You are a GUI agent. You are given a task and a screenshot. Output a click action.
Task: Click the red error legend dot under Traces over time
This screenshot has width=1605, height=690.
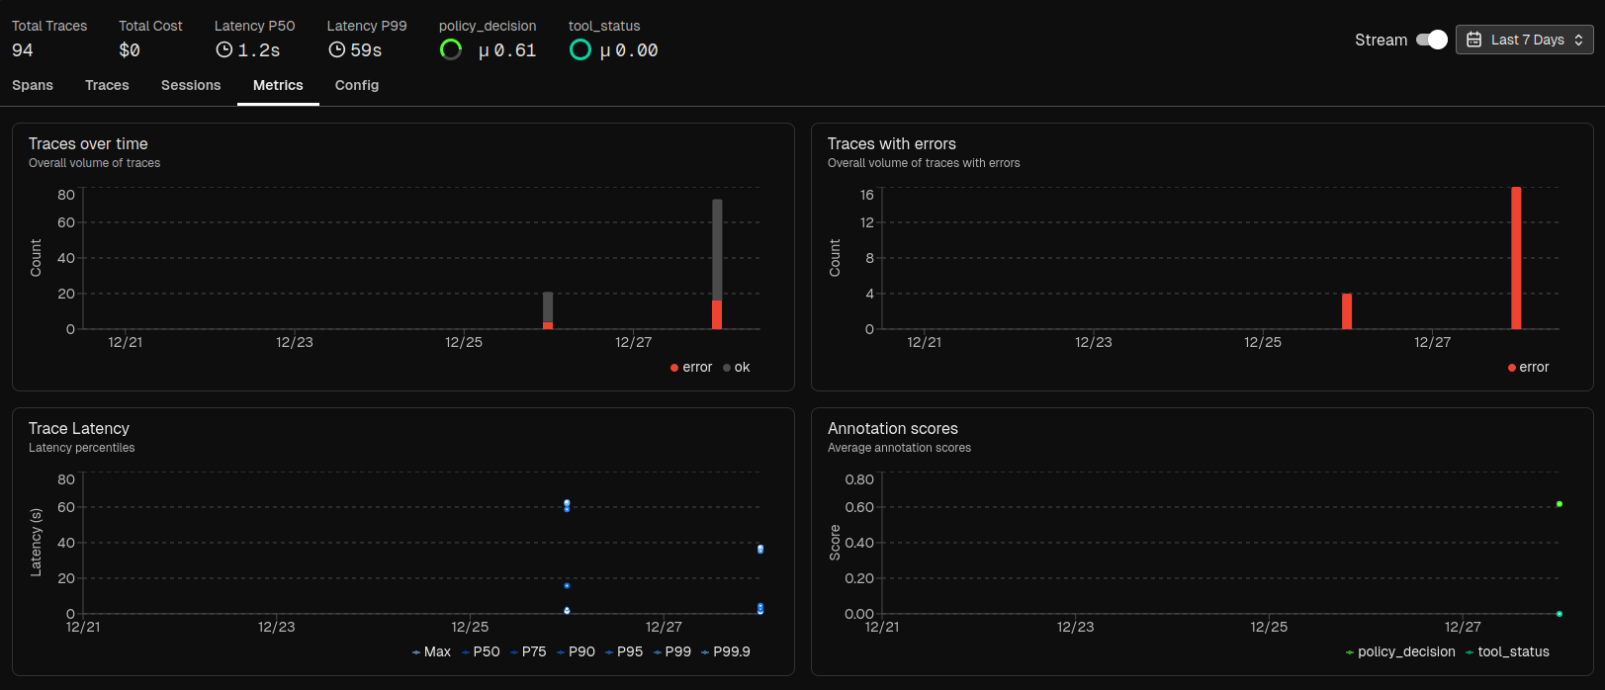click(x=674, y=368)
